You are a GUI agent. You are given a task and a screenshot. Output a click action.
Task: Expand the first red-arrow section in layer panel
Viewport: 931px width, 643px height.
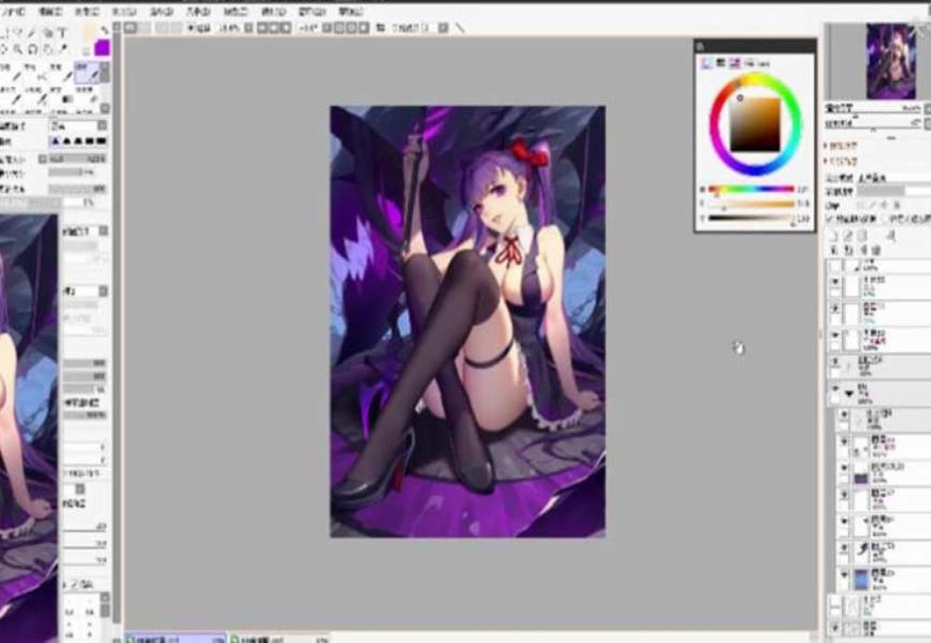[828, 146]
